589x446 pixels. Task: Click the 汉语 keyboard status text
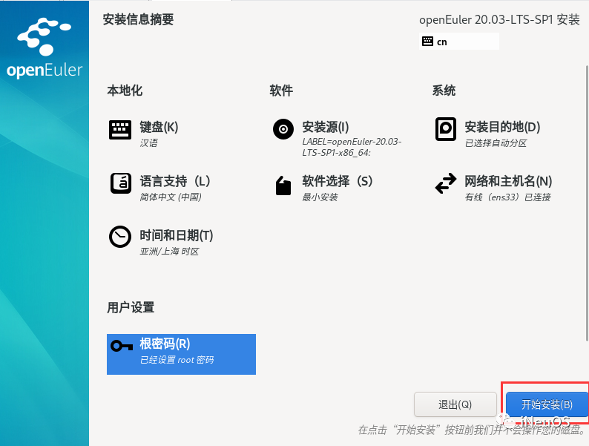(149, 143)
